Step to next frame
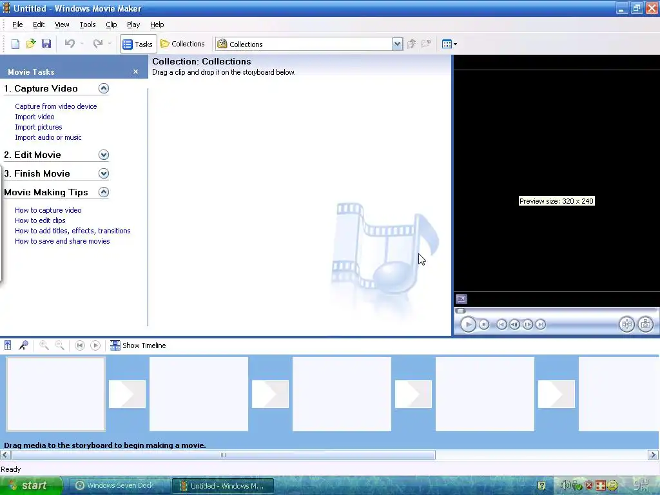This screenshot has height=495, width=660. (x=527, y=325)
